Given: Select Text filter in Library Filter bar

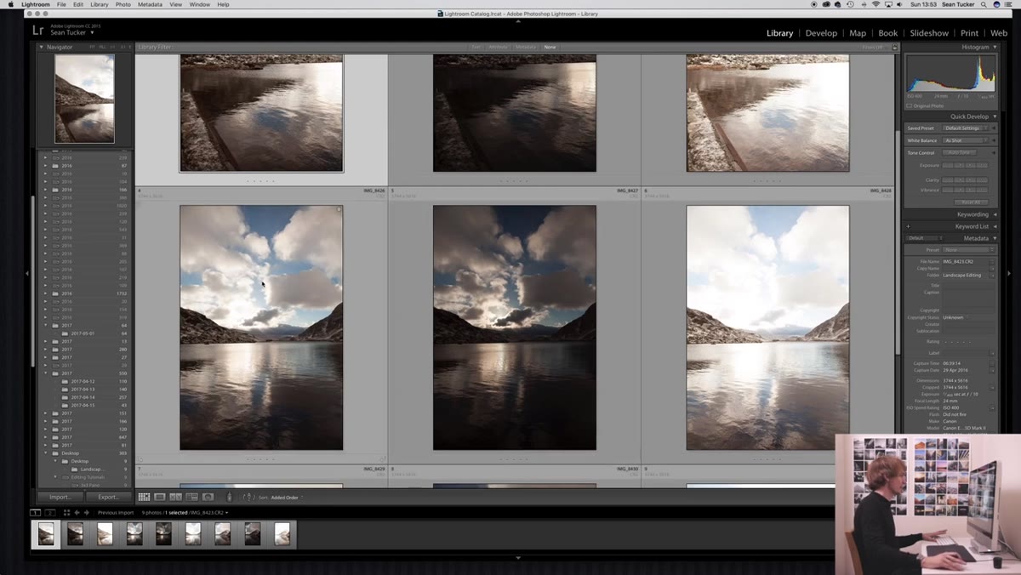Looking at the screenshot, I should coord(476,47).
